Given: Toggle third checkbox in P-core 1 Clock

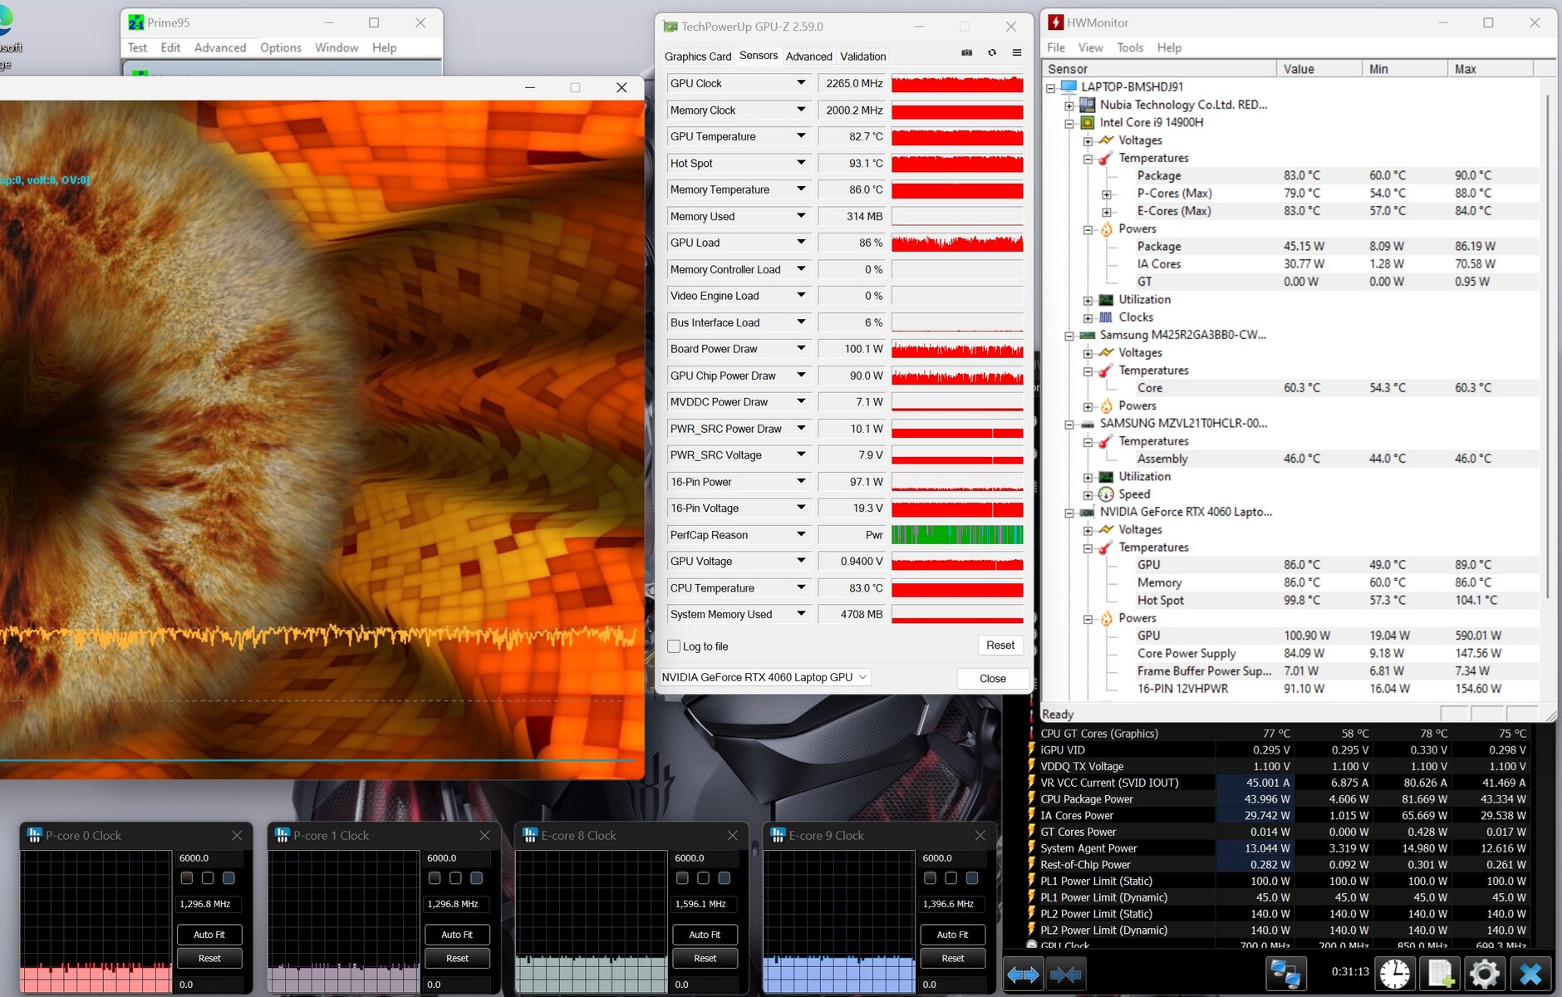Looking at the screenshot, I should pyautogui.click(x=476, y=878).
